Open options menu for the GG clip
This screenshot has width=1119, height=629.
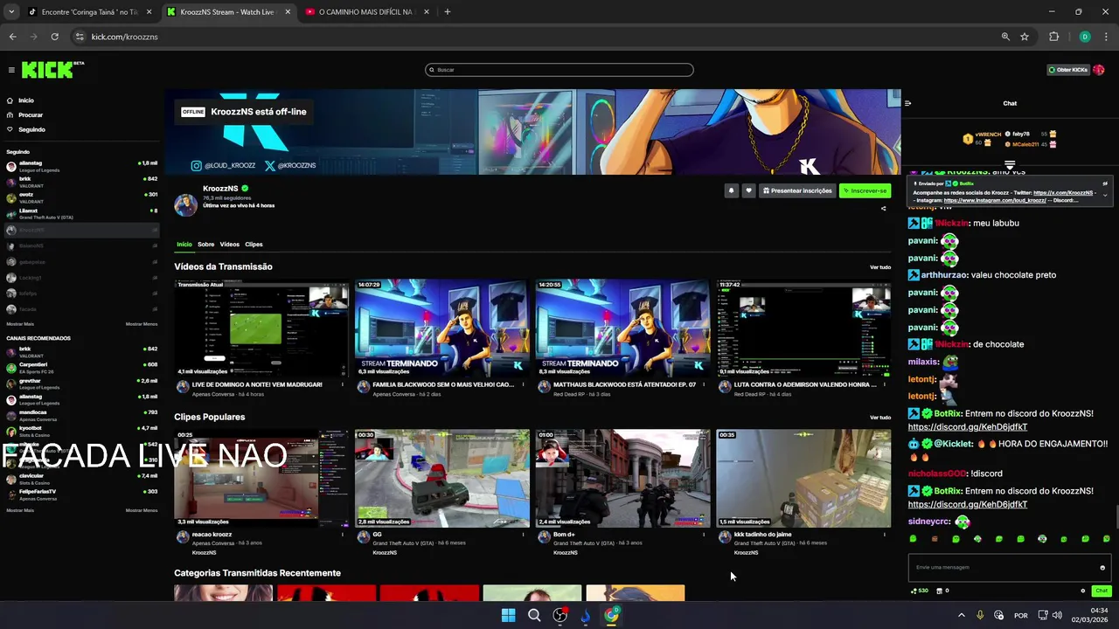coord(523,535)
